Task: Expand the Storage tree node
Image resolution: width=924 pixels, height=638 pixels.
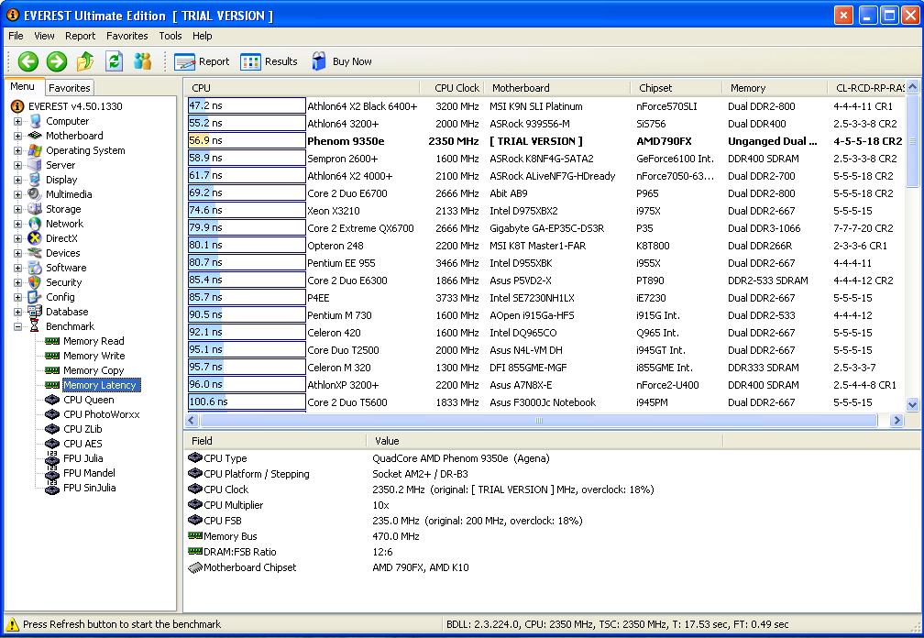Action: click(17, 209)
